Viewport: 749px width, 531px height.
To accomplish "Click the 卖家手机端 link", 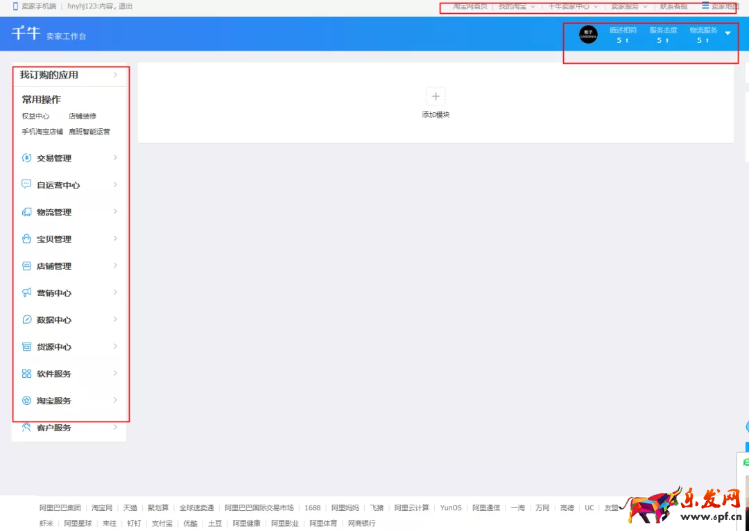I will coord(39,6).
